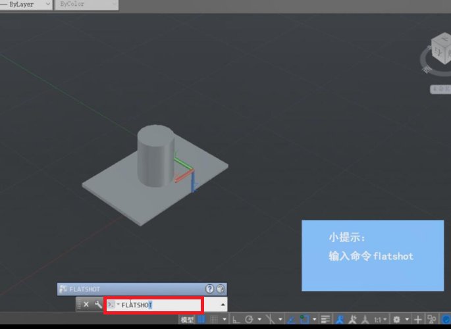Click the 模型 model space button

click(187, 320)
